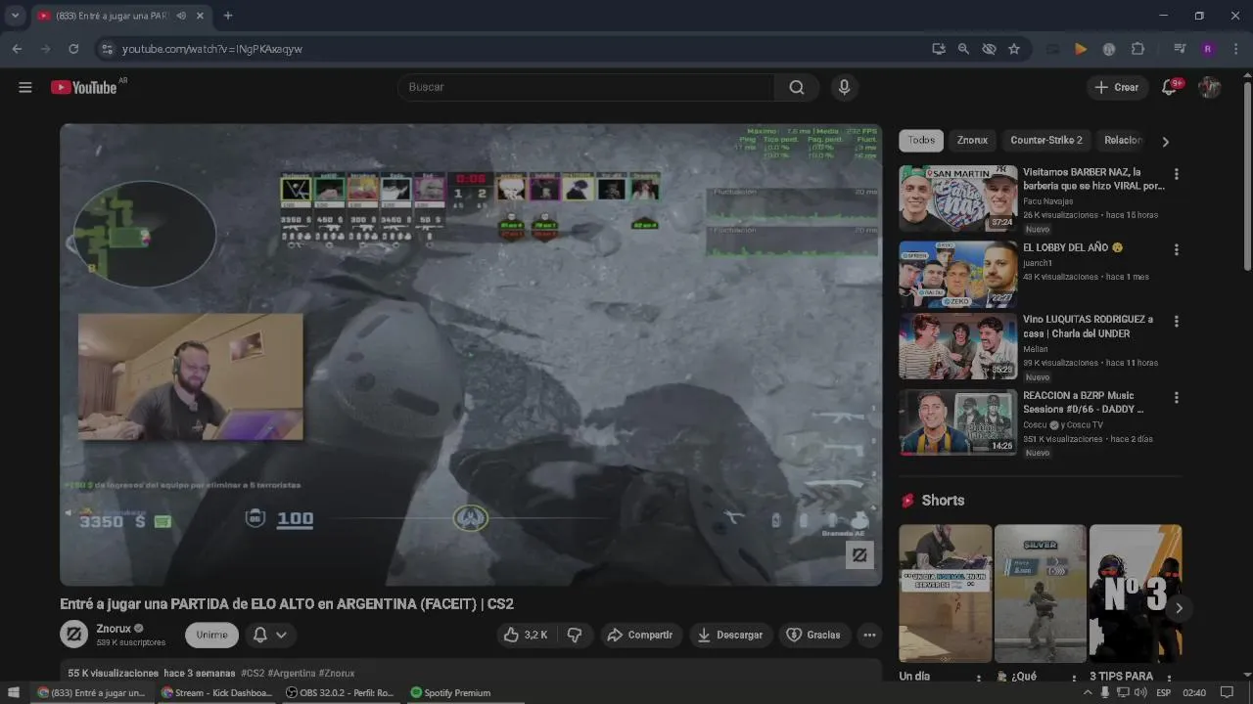Open options menu for Visitamos BARBER NAZ video
1253x704 pixels.
coord(1176,174)
